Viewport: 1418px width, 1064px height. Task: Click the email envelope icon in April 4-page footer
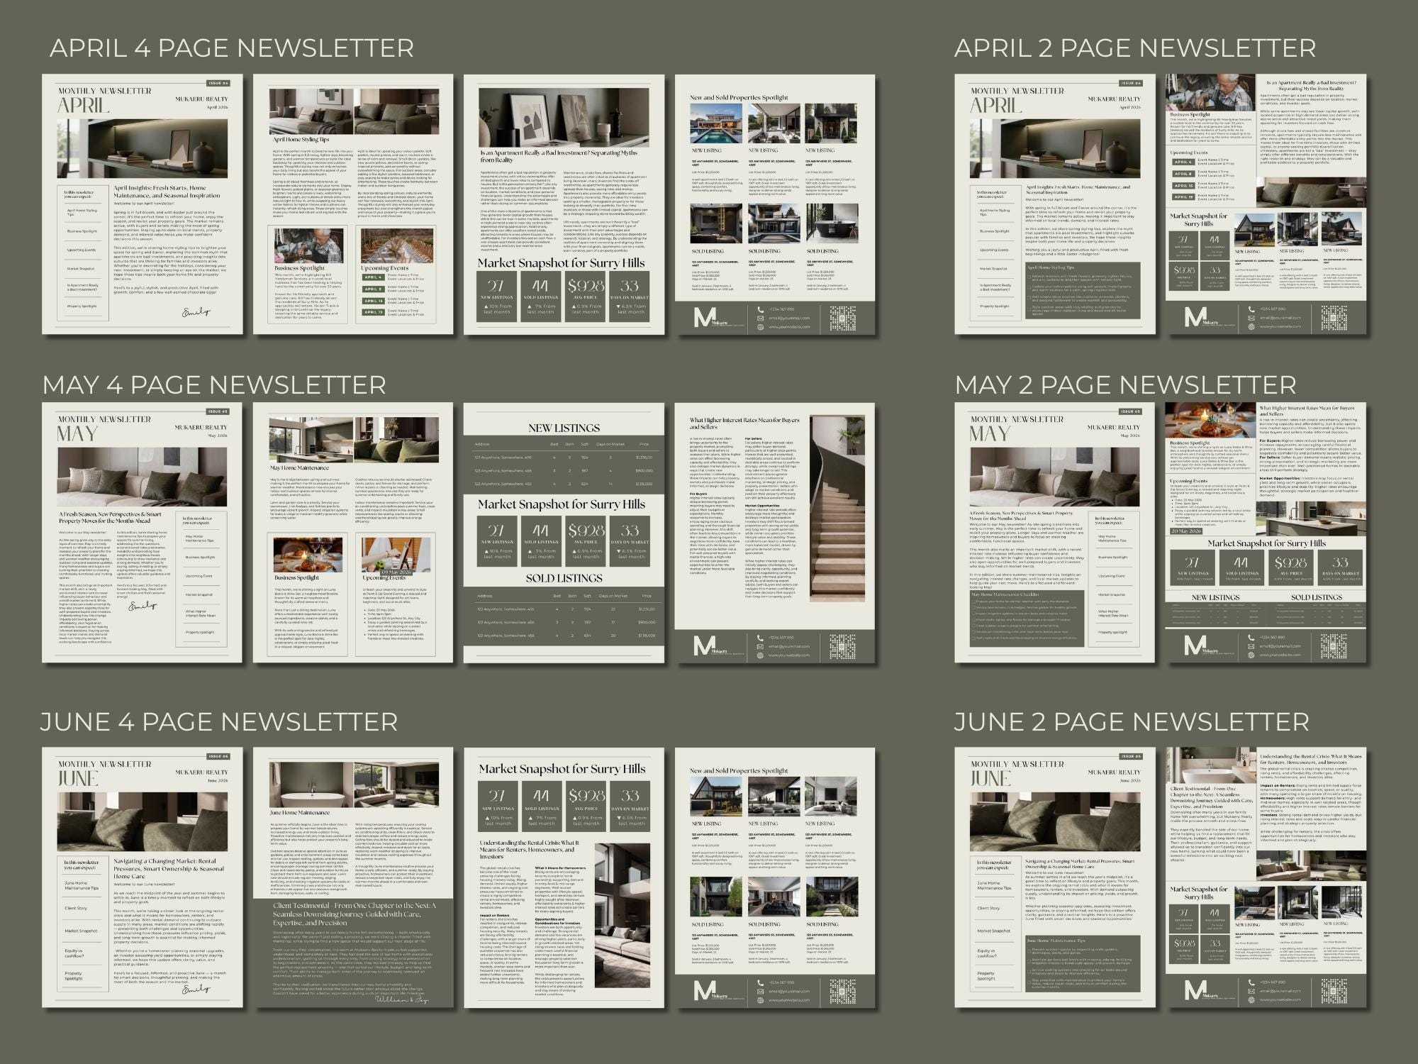point(760,318)
